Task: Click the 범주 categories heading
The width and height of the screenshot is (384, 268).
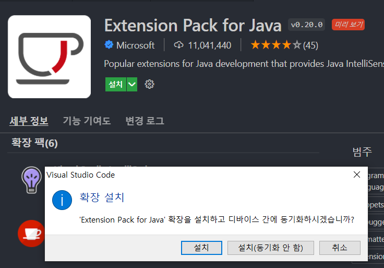Action: [x=362, y=152]
